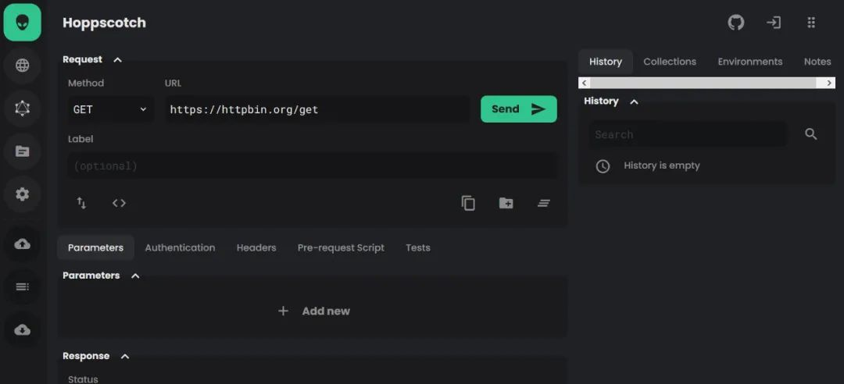Open the globe icon in sidebar
Screen dimensions: 844x384
coord(22,66)
